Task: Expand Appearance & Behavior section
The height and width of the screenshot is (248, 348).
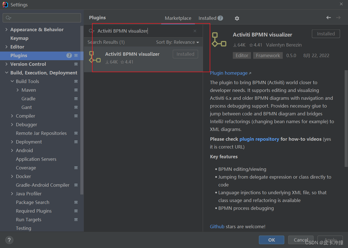Action: coord(6,30)
